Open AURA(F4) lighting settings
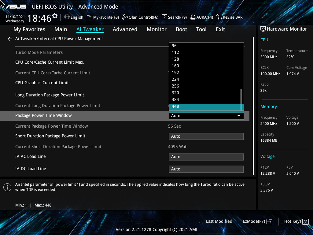The width and height of the screenshot is (313, 235). 201,17
